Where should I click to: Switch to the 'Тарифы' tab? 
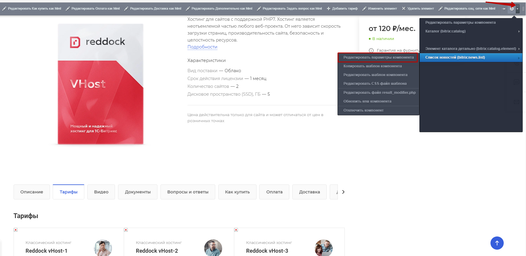(x=68, y=192)
